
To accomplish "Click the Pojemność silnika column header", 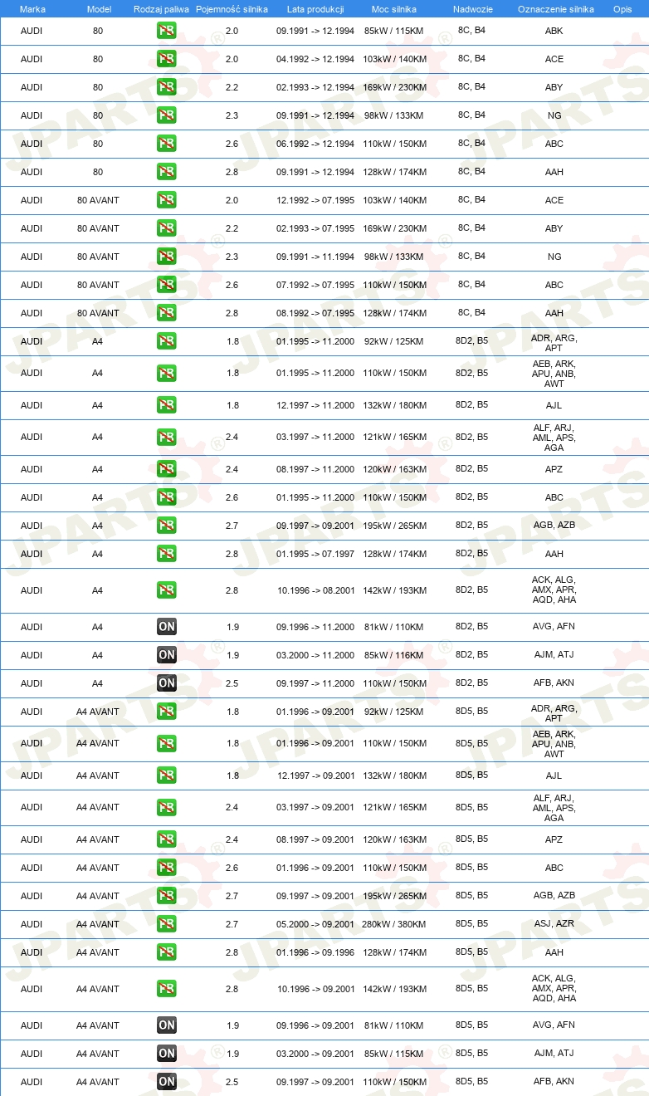I will click(x=232, y=8).
